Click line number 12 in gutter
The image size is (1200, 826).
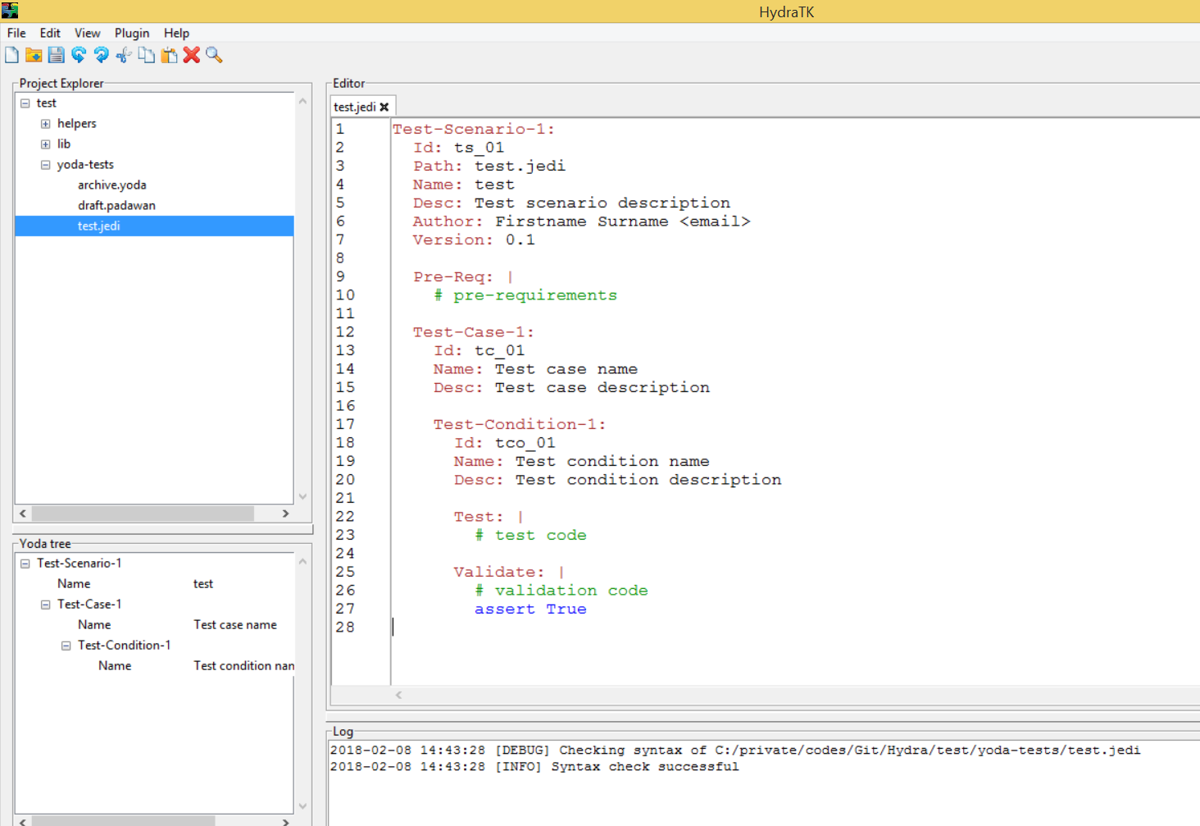pyautogui.click(x=345, y=332)
